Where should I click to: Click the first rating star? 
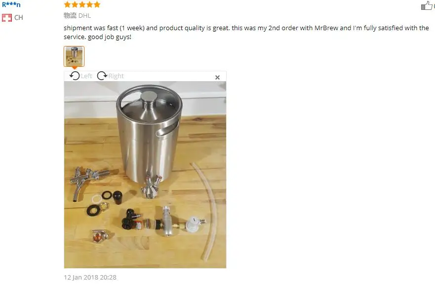pyautogui.click(x=67, y=4)
